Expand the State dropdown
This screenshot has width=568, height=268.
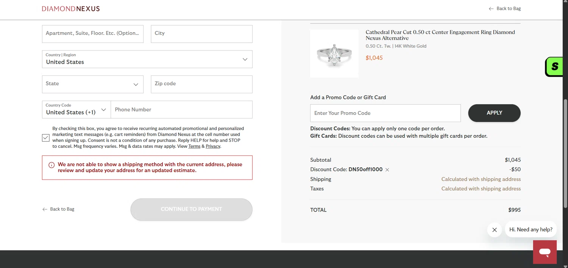(93, 84)
